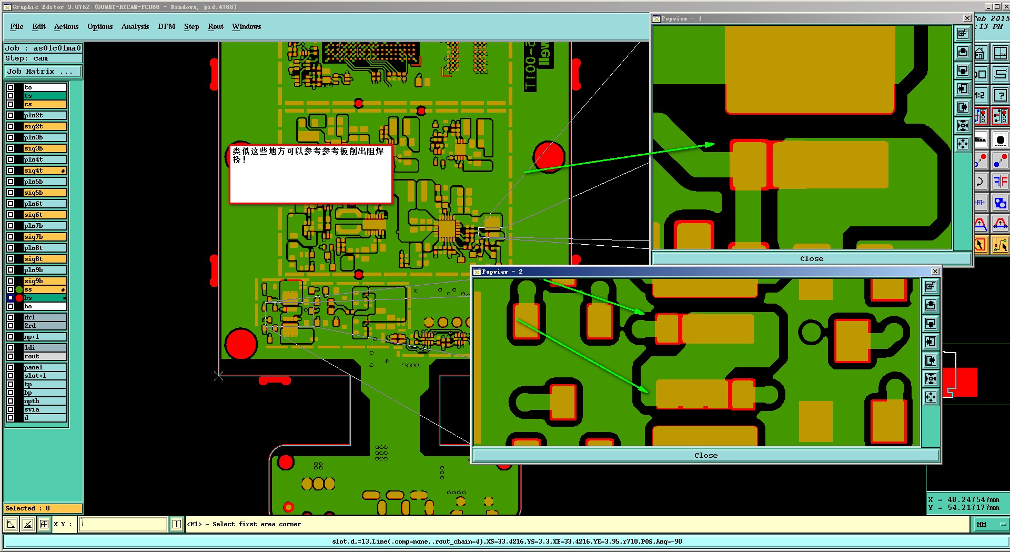1010x552 pixels.
Task: Click the pan-up arrow icon in Popview 1
Action: point(963,52)
